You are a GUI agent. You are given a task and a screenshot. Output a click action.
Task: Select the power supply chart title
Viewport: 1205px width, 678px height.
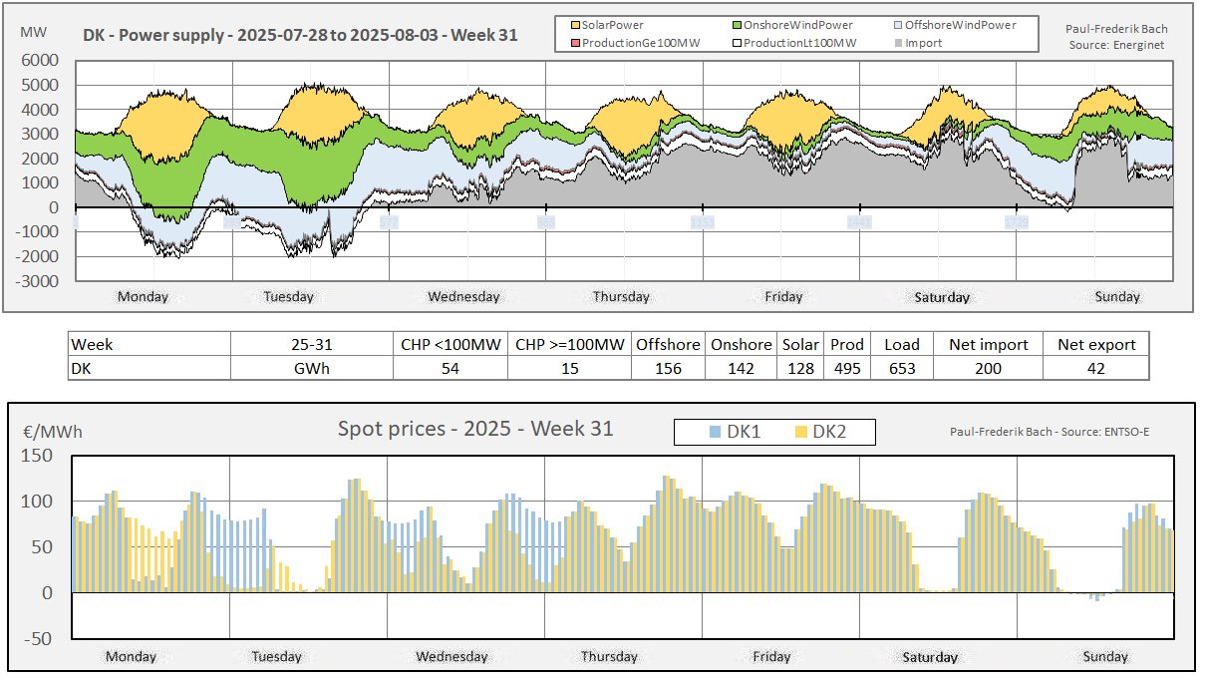point(300,36)
